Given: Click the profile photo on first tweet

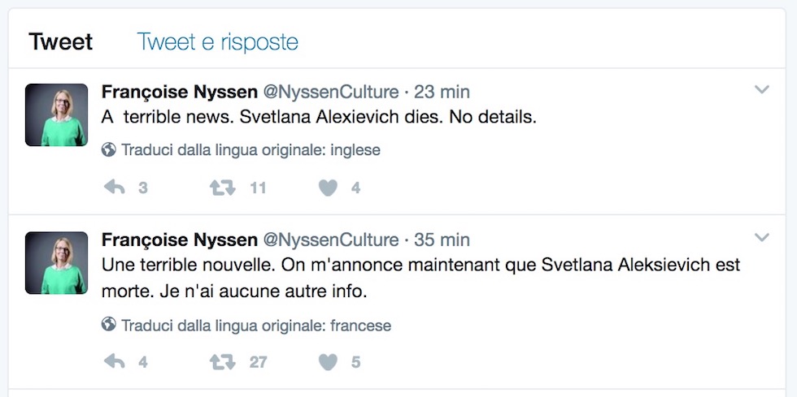Looking at the screenshot, I should click(56, 115).
